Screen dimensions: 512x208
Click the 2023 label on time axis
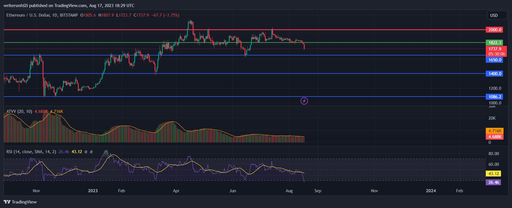(93, 191)
